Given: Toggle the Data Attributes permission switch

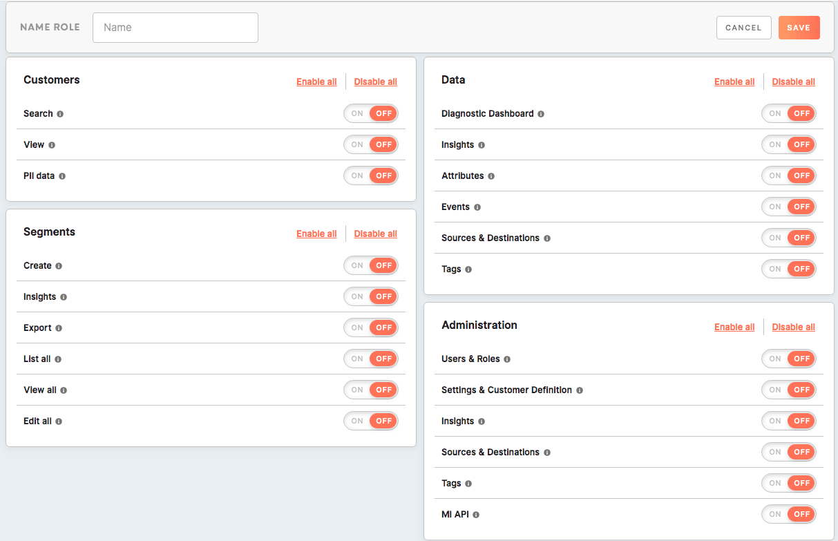Looking at the screenshot, I should (x=788, y=175).
